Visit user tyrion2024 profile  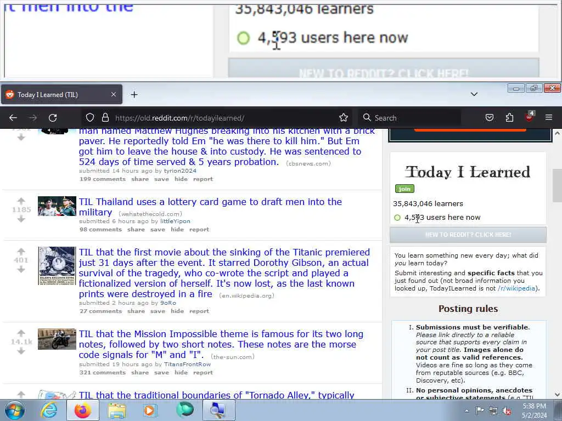point(180,171)
